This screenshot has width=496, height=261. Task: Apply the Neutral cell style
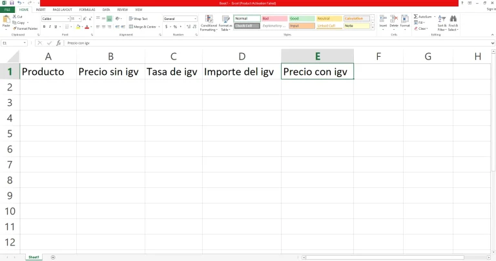coord(329,19)
